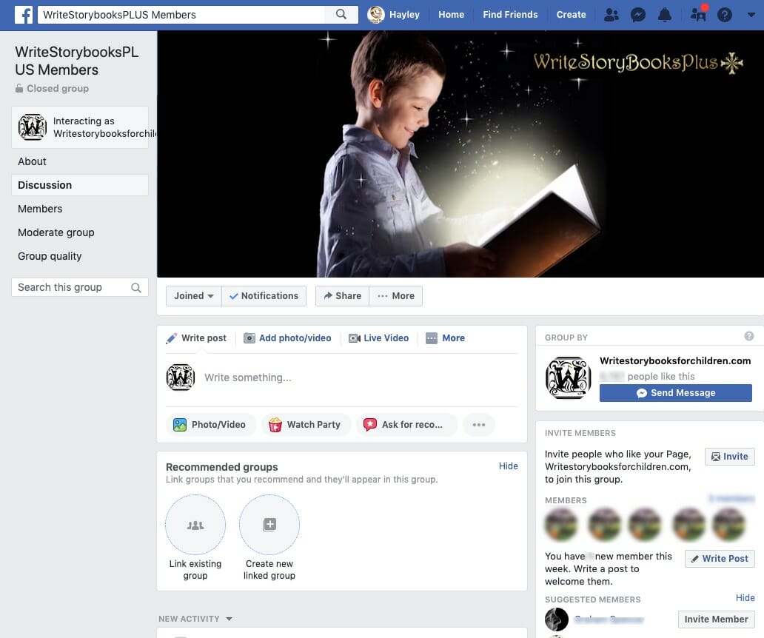The height and width of the screenshot is (638, 764).
Task: Click the group cover photo
Action: 460,154
